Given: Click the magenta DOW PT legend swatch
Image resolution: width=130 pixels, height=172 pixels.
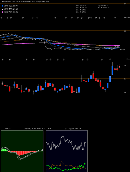Looking at the screenshot, I should click(x=3, y=12).
